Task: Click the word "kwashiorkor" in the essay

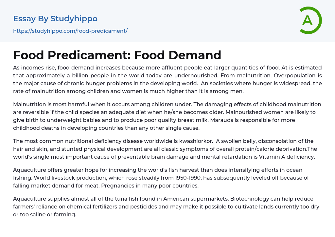Action: [194, 141]
